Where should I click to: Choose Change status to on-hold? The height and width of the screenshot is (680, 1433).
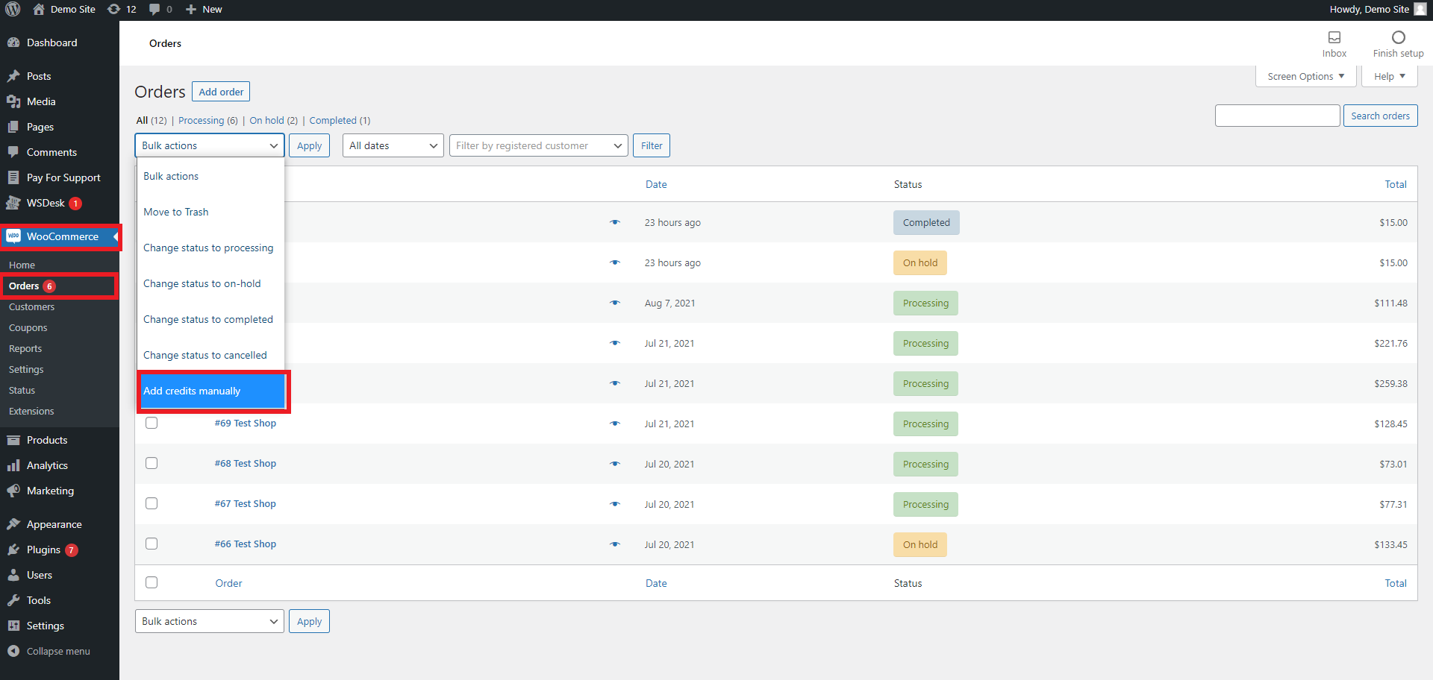pos(211,283)
